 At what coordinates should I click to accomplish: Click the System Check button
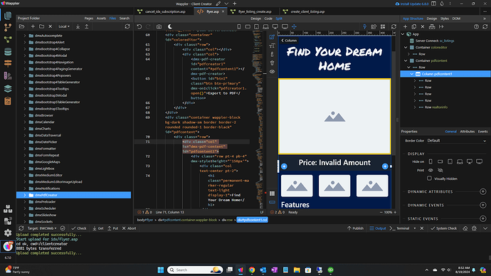[443, 228]
